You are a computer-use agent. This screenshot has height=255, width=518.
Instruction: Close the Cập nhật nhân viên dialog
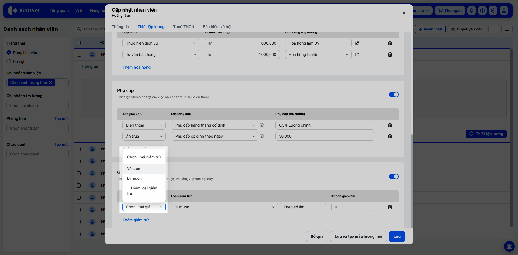(404, 13)
